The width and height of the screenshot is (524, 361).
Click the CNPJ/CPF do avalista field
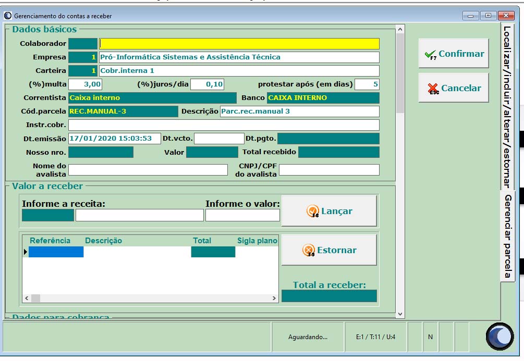pyautogui.click(x=329, y=170)
